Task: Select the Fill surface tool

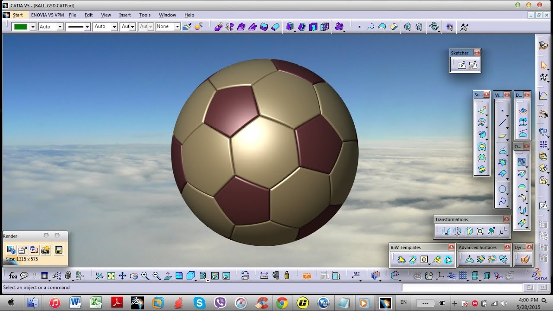Action: [x=482, y=146]
